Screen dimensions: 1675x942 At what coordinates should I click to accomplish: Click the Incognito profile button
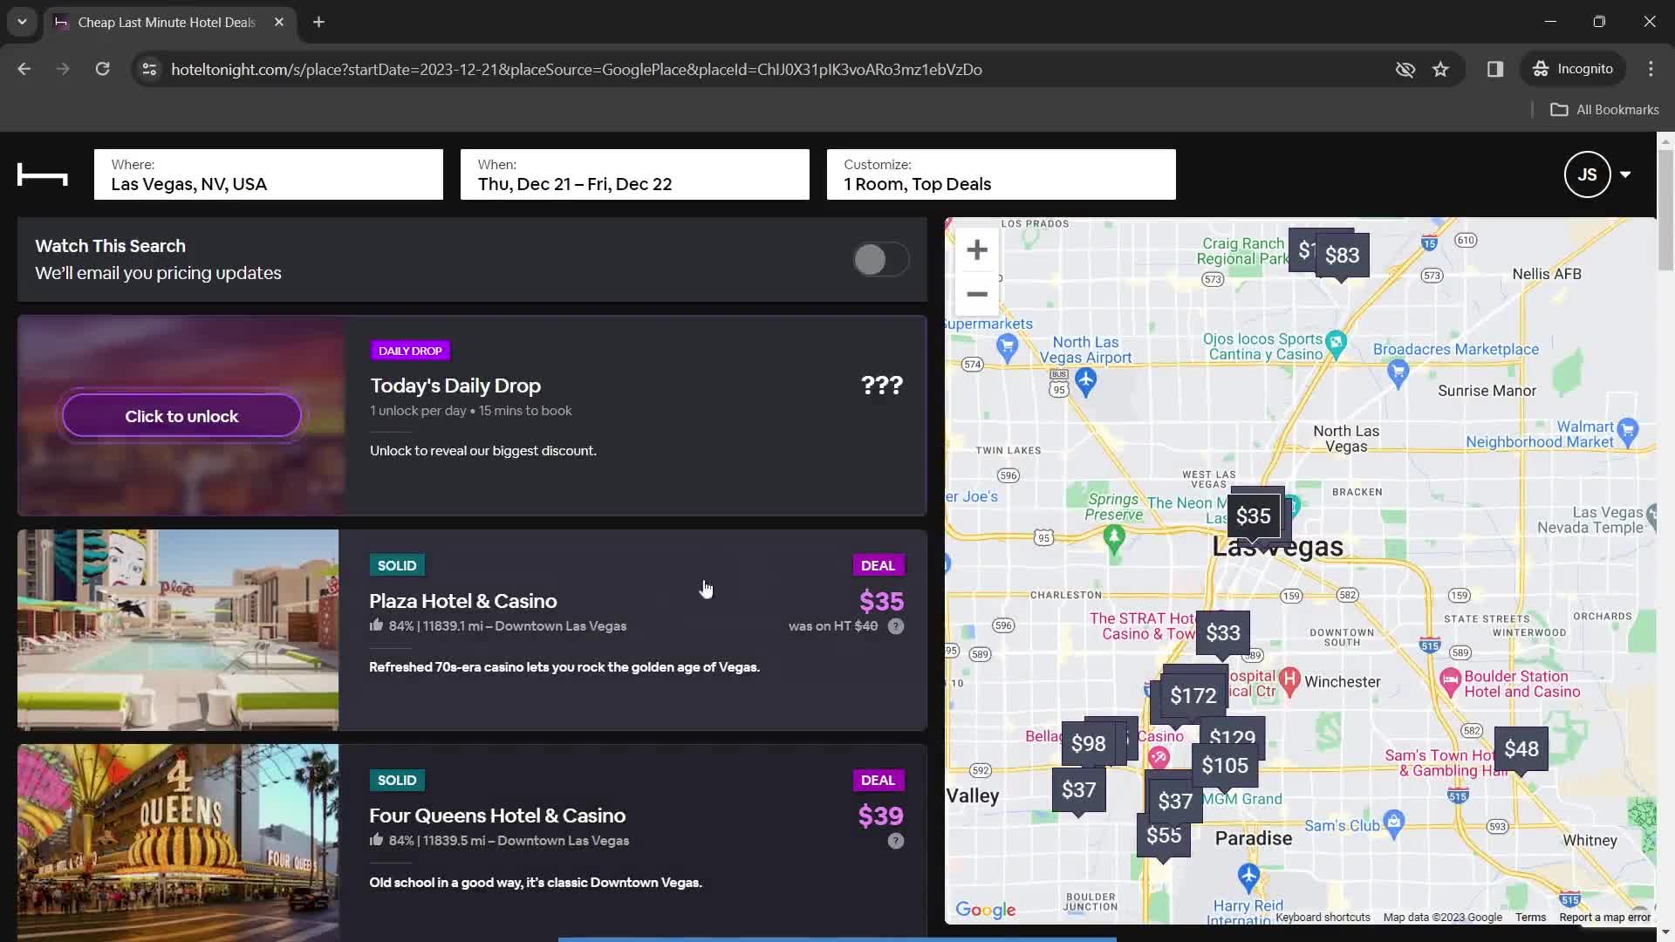click(x=1574, y=69)
